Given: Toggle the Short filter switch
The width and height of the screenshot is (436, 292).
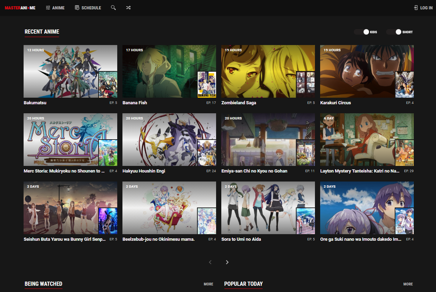Looking at the screenshot, I should (394, 32).
